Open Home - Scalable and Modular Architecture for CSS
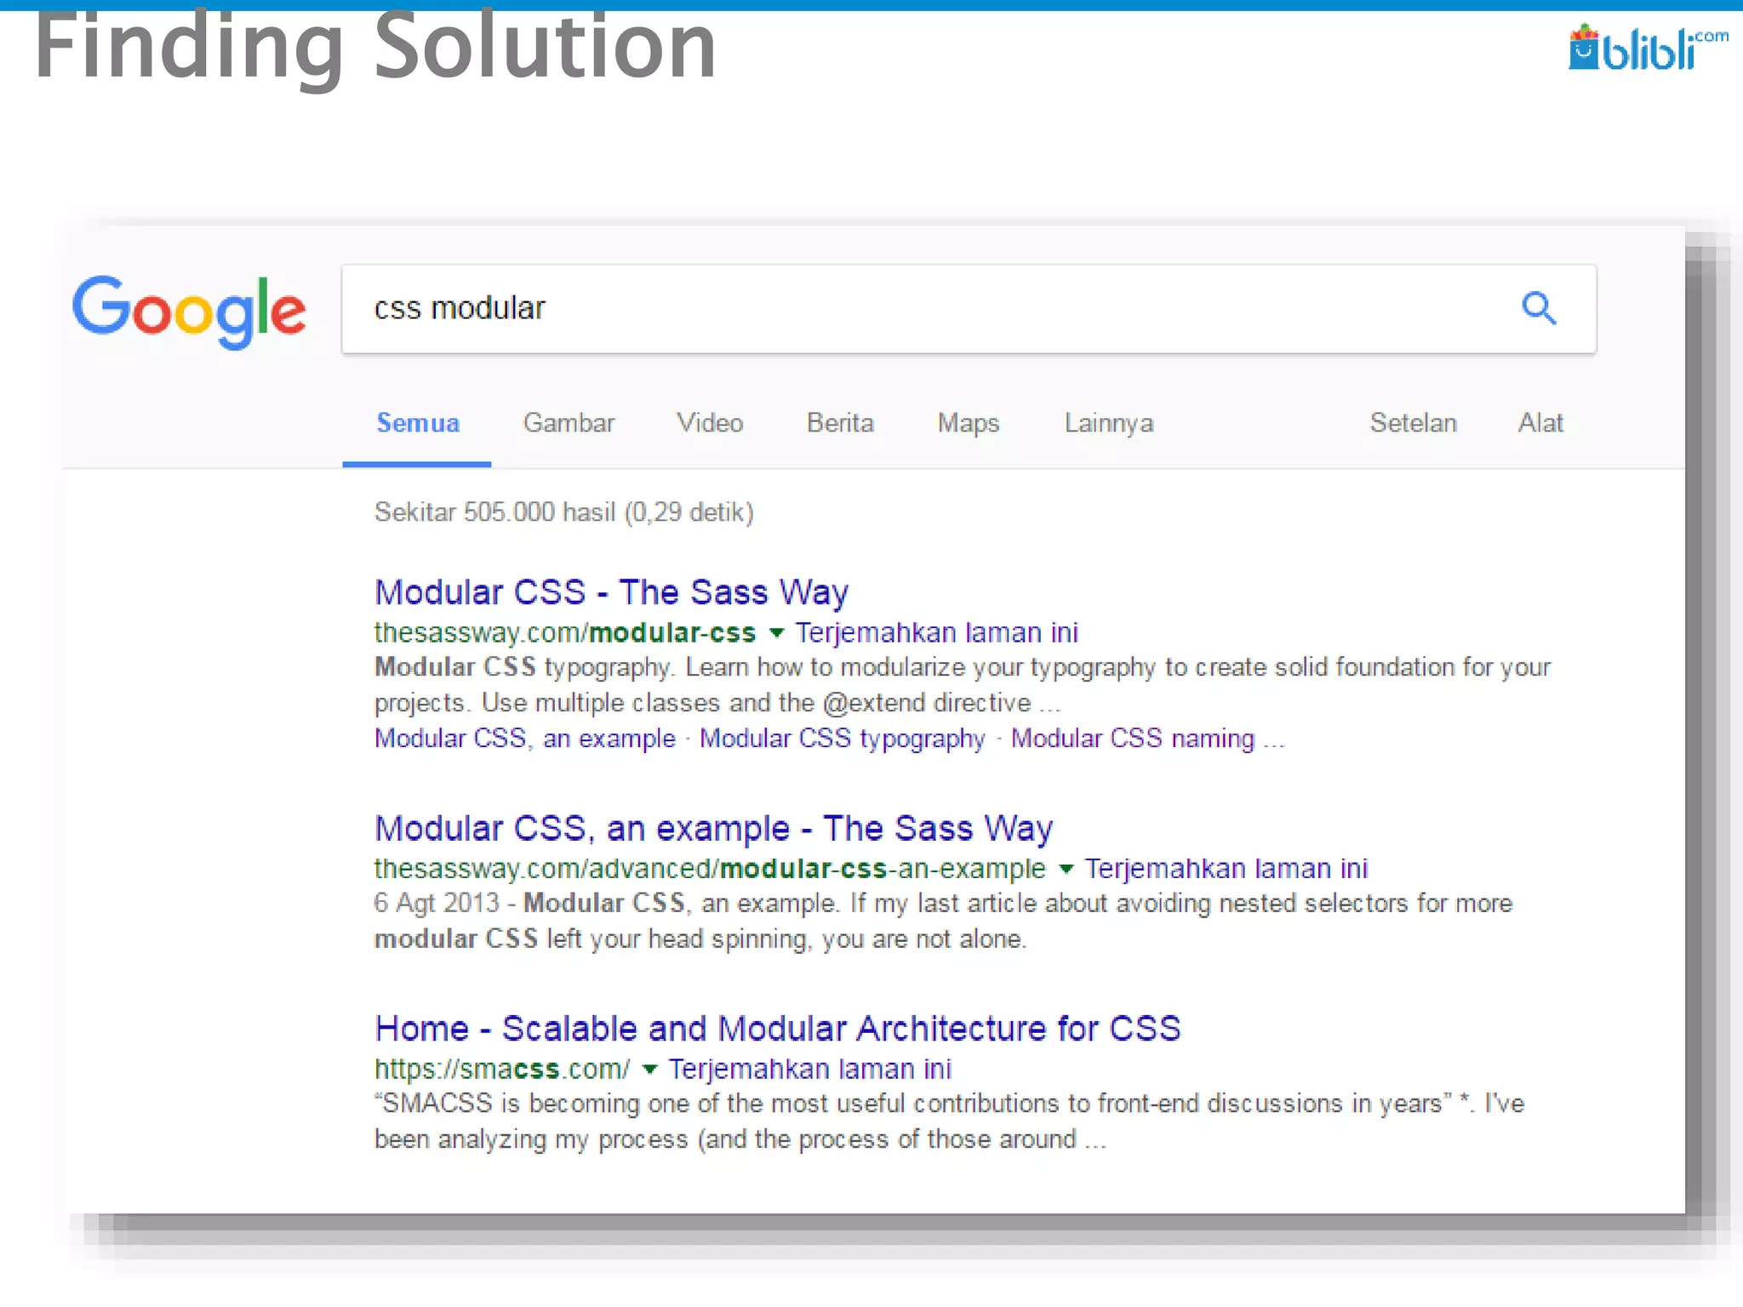This screenshot has height=1307, width=1743. tap(778, 1029)
